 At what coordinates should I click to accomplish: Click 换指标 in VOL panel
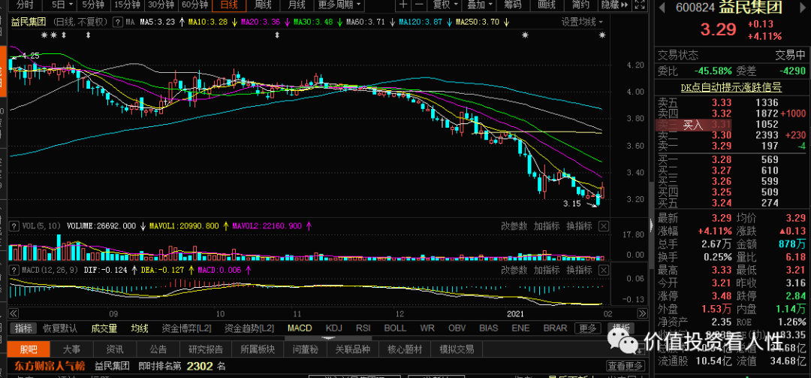[579, 226]
